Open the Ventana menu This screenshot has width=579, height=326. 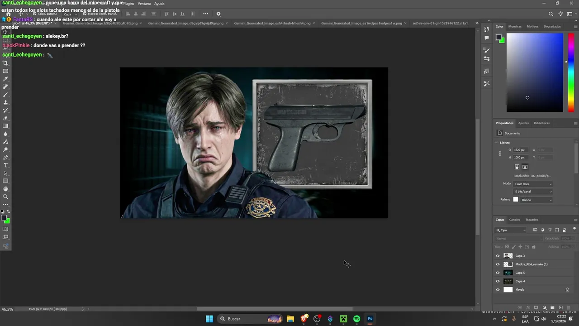[144, 4]
